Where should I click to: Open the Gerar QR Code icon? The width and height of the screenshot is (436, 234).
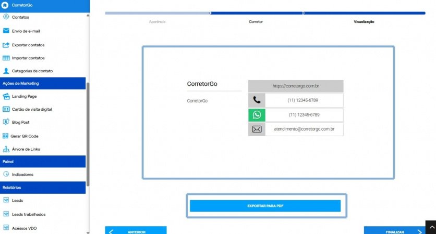coord(5,136)
